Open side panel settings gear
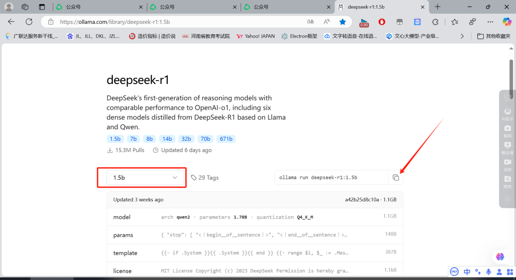The width and height of the screenshot is (516, 280). [507, 199]
